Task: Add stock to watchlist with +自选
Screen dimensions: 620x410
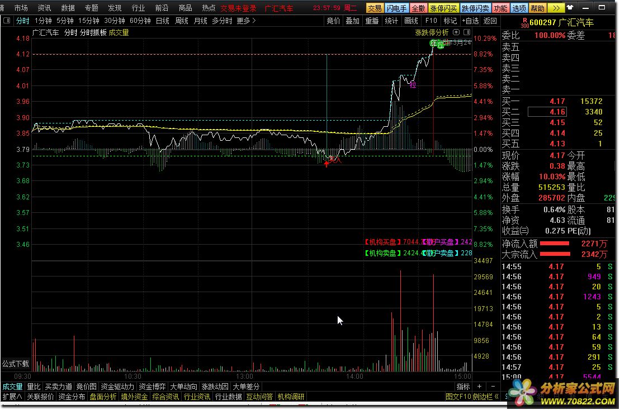Action: (471, 21)
